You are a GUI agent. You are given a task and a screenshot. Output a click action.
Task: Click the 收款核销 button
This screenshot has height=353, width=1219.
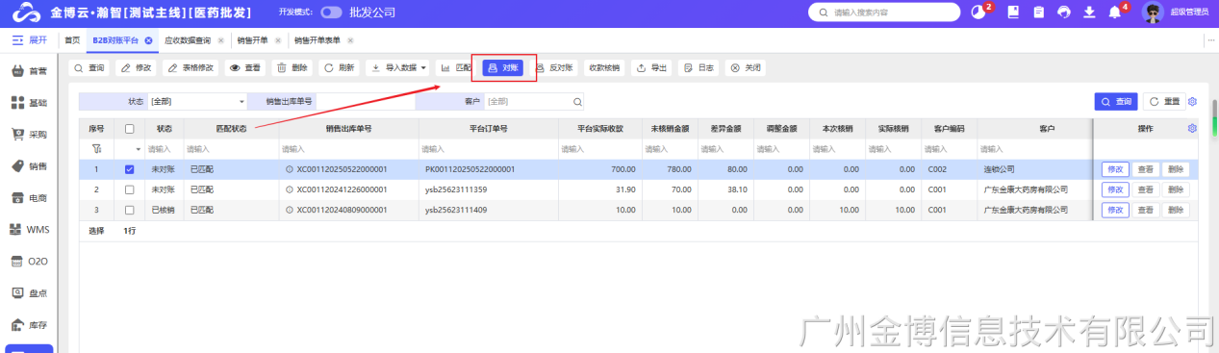click(x=604, y=68)
